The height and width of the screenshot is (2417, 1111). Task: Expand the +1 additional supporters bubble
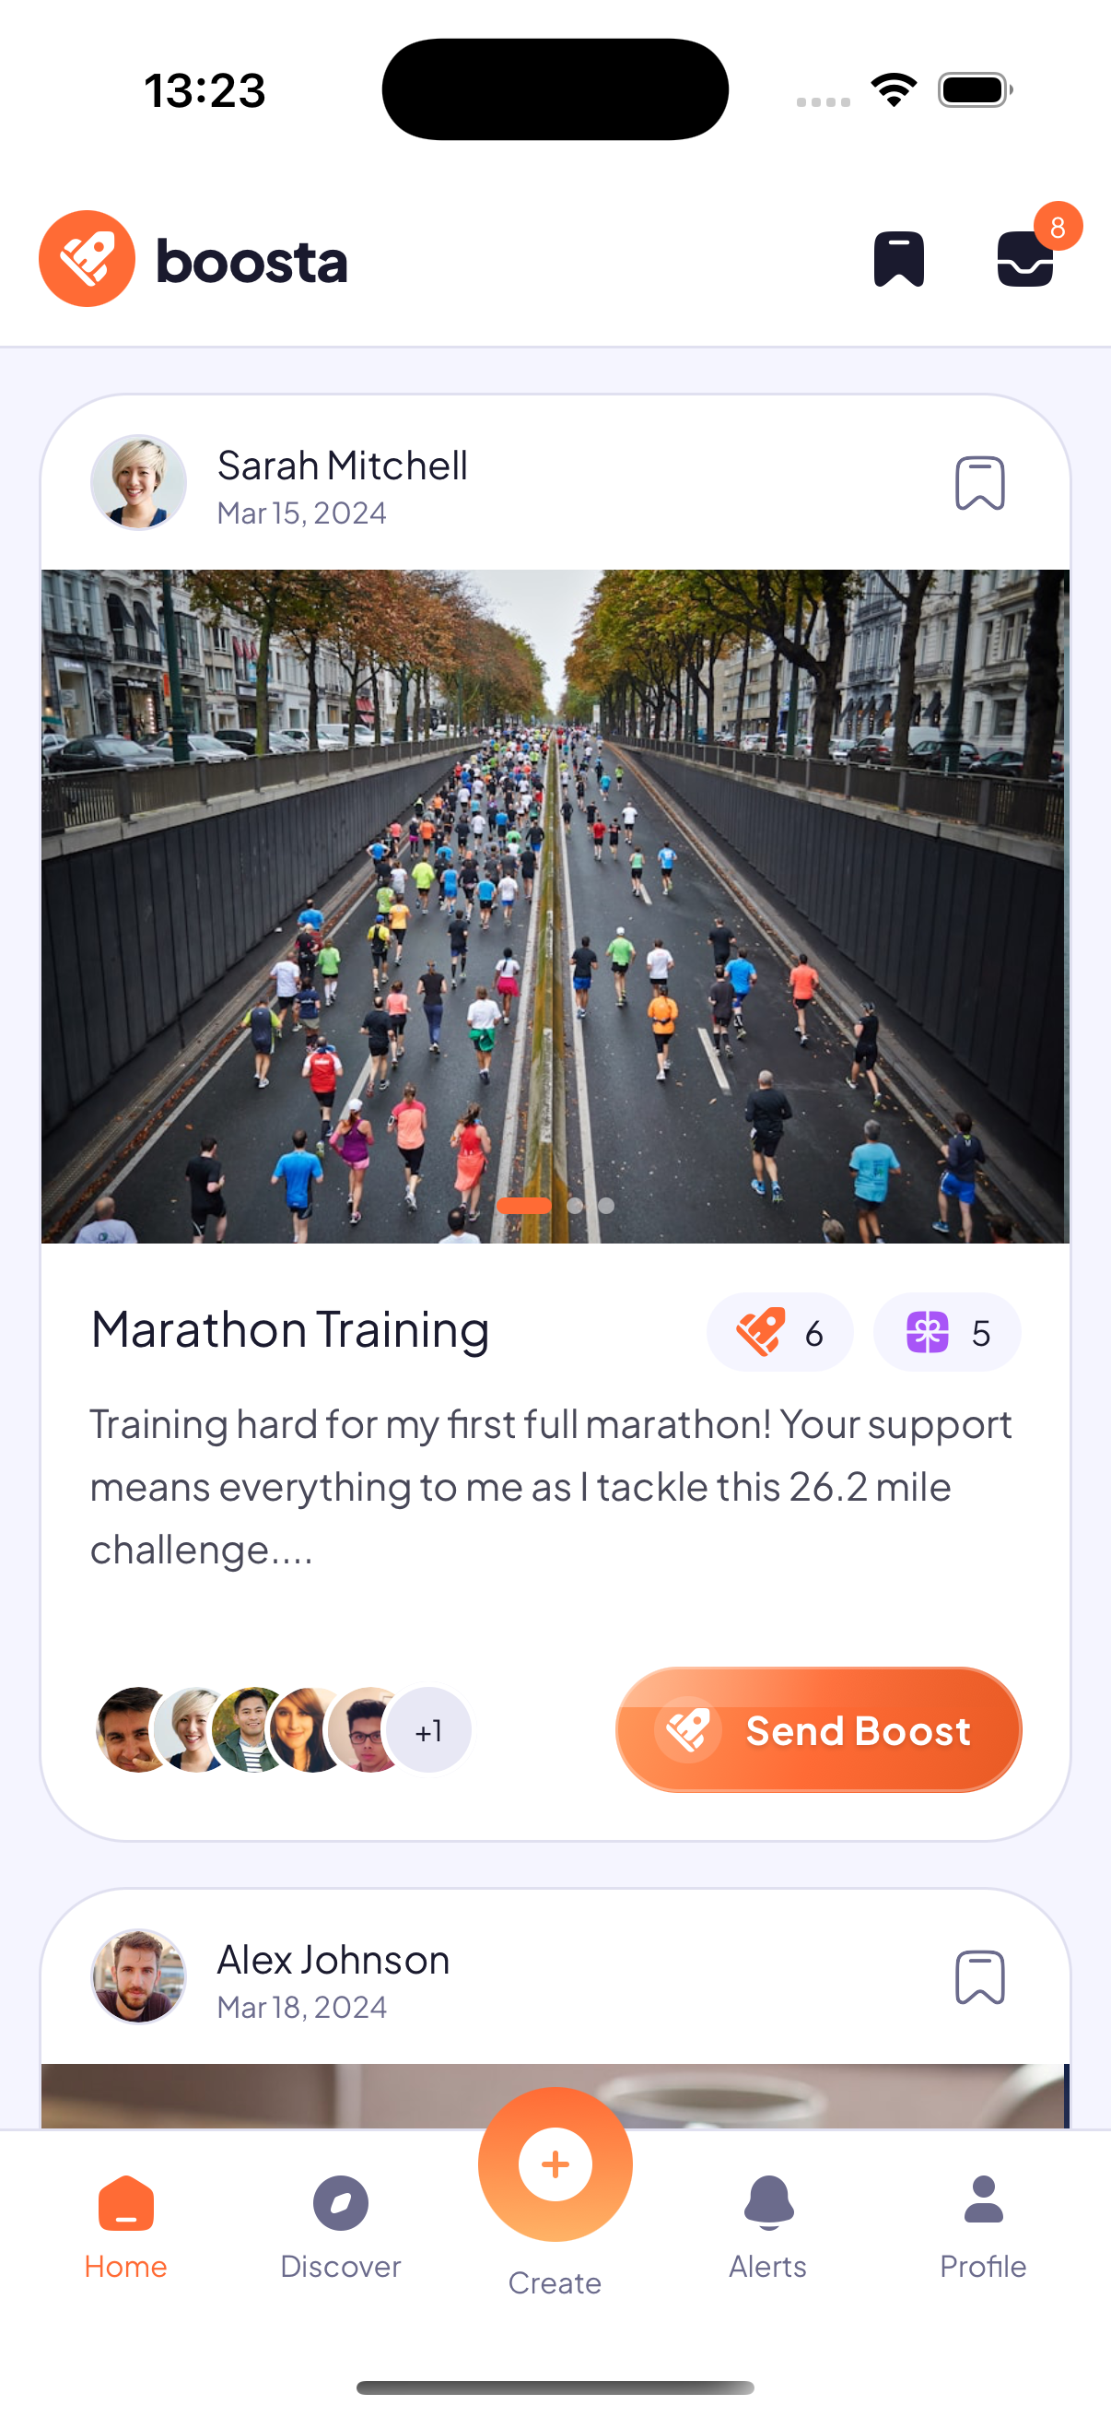[428, 1730]
